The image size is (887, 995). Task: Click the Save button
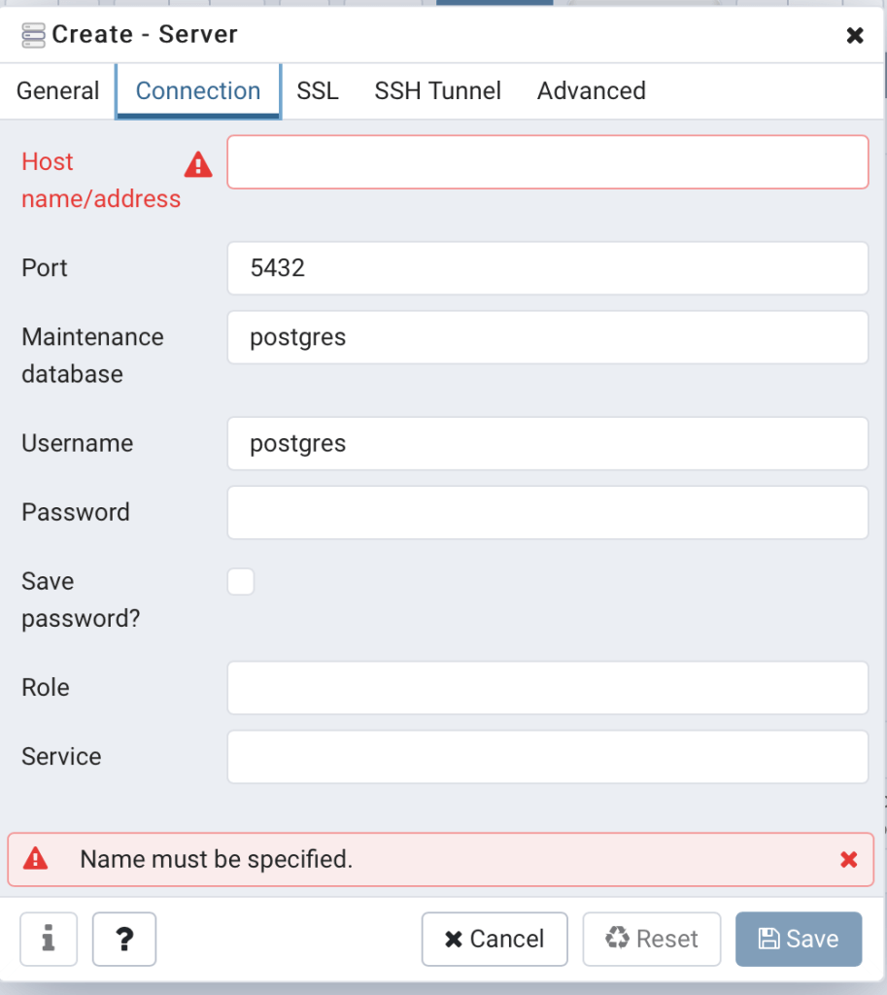point(798,939)
